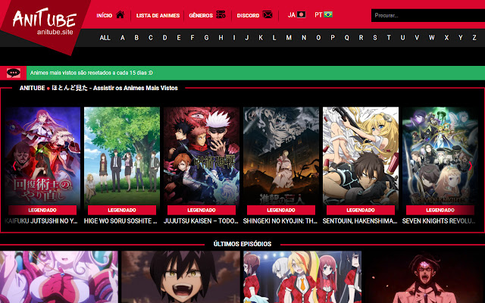Open the Hige wo Soru title link
Screen dimensions: 485x303
[122, 221]
